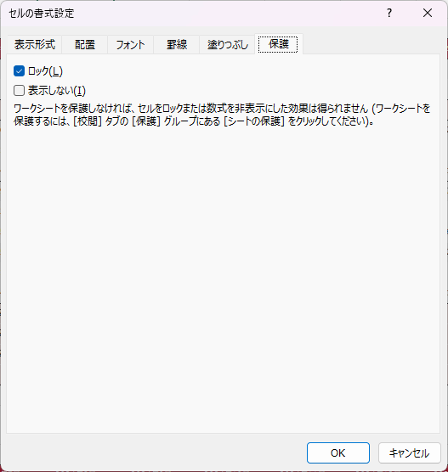Click the キャンセル button
Image resolution: width=448 pixels, height=472 pixels.
click(x=410, y=452)
